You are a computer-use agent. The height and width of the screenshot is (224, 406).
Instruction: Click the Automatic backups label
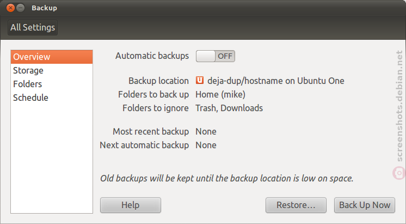[152, 56]
